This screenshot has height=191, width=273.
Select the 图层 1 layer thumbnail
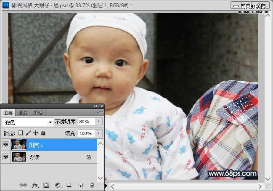(19, 145)
